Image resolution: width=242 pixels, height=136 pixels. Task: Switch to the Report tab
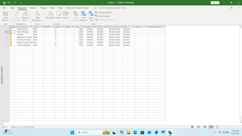33,8
